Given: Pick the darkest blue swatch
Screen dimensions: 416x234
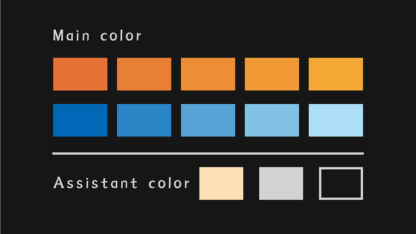Looking at the screenshot, I should tap(80, 120).
